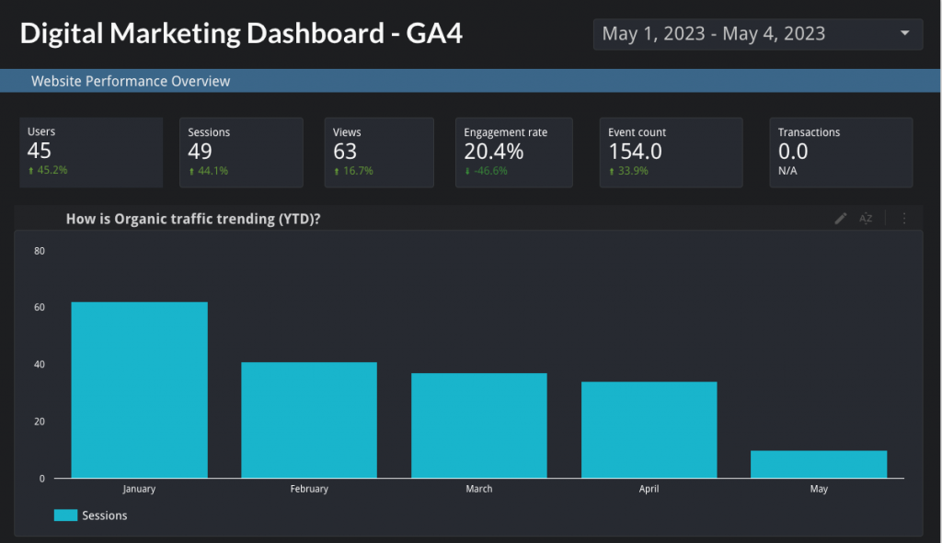Select the Views scorecard
The image size is (942, 543).
(378, 153)
